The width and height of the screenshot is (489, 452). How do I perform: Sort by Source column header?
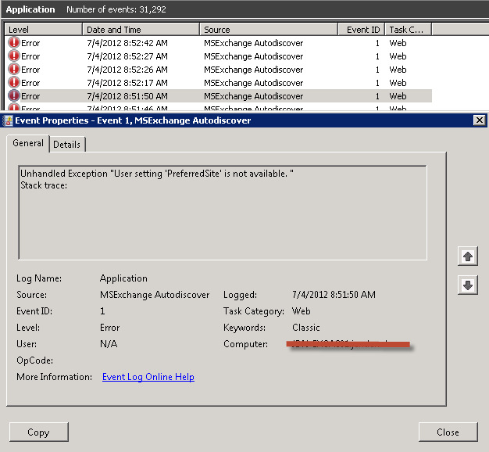pos(269,30)
